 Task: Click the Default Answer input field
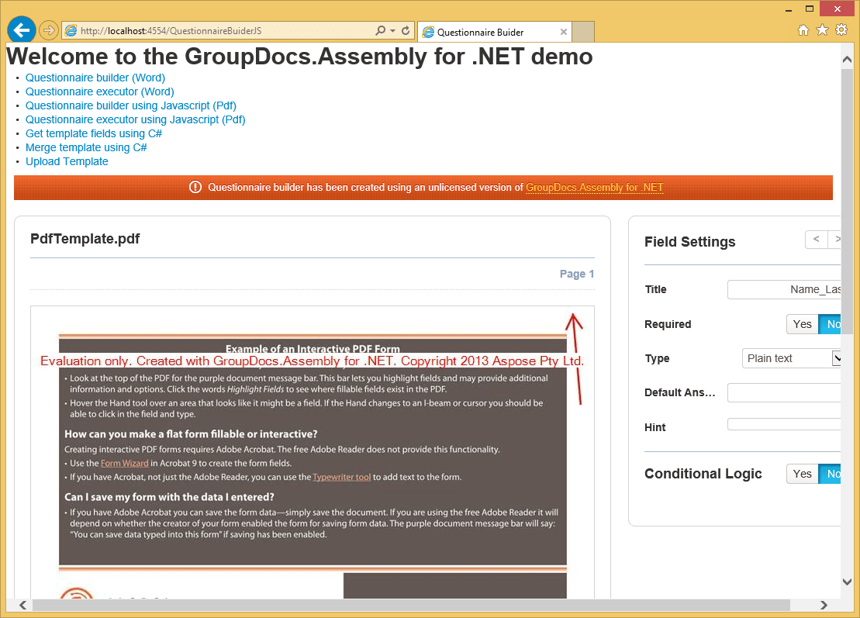784,392
